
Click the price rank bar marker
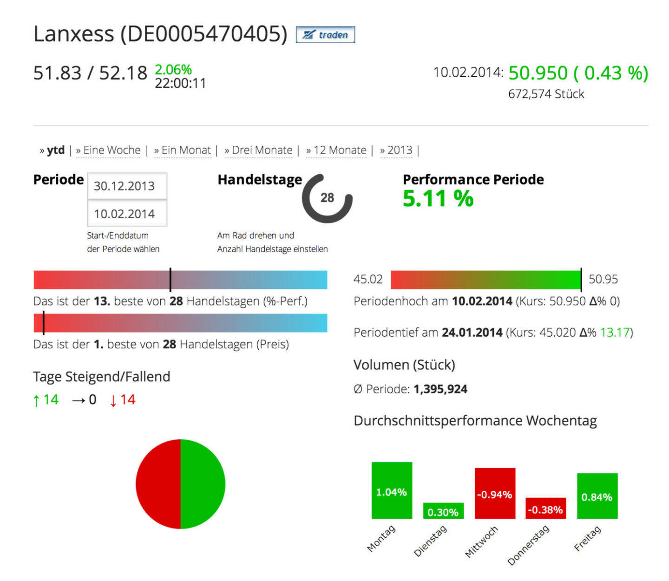tap(43, 323)
